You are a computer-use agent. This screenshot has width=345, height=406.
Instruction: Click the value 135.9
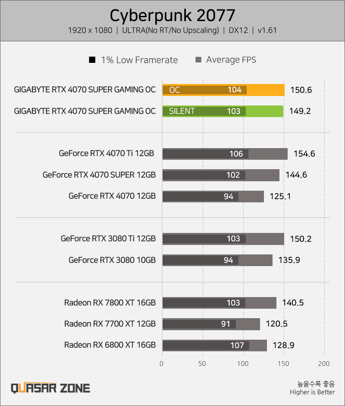(x=289, y=260)
